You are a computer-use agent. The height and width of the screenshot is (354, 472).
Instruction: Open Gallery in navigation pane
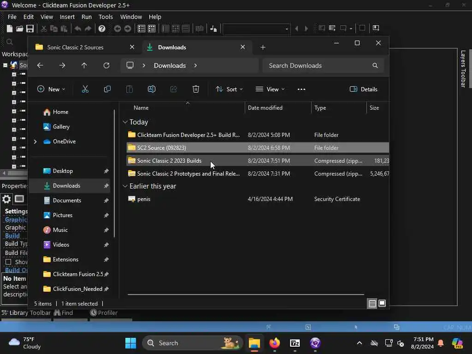click(61, 127)
